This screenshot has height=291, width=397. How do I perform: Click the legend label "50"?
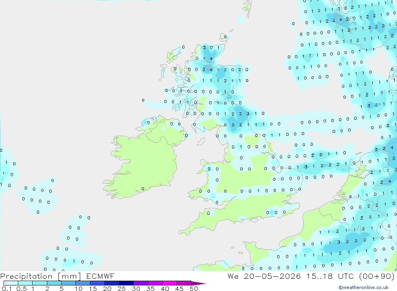point(194,289)
